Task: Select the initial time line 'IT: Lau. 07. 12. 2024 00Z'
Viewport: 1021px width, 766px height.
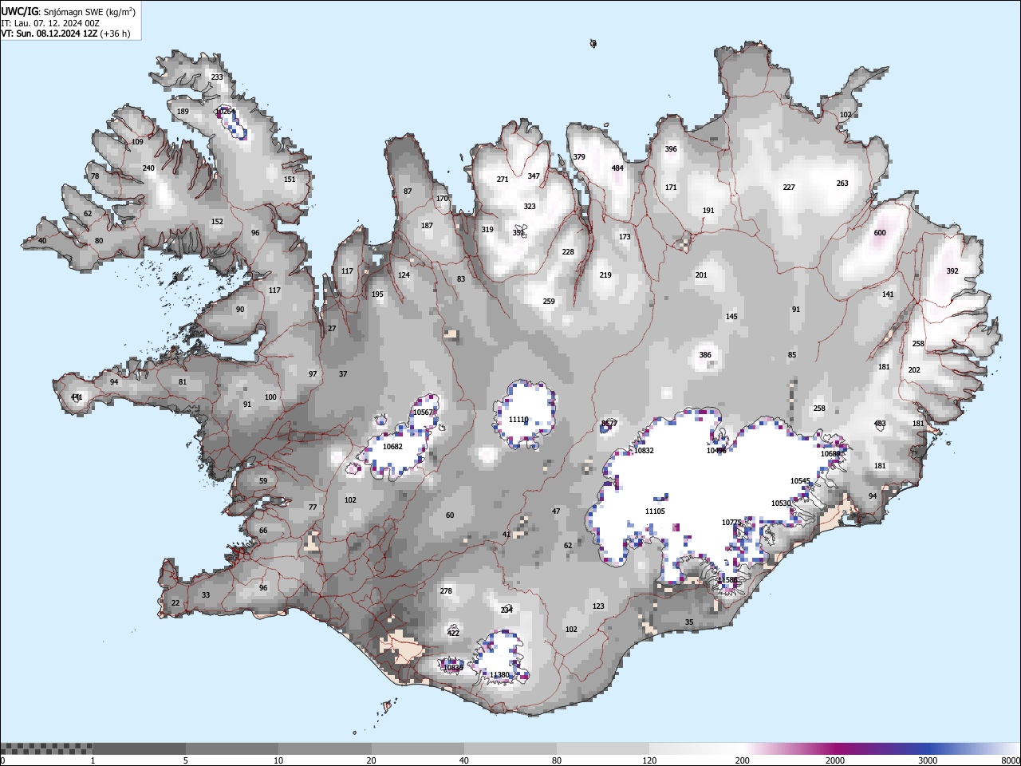Action: tap(50, 23)
